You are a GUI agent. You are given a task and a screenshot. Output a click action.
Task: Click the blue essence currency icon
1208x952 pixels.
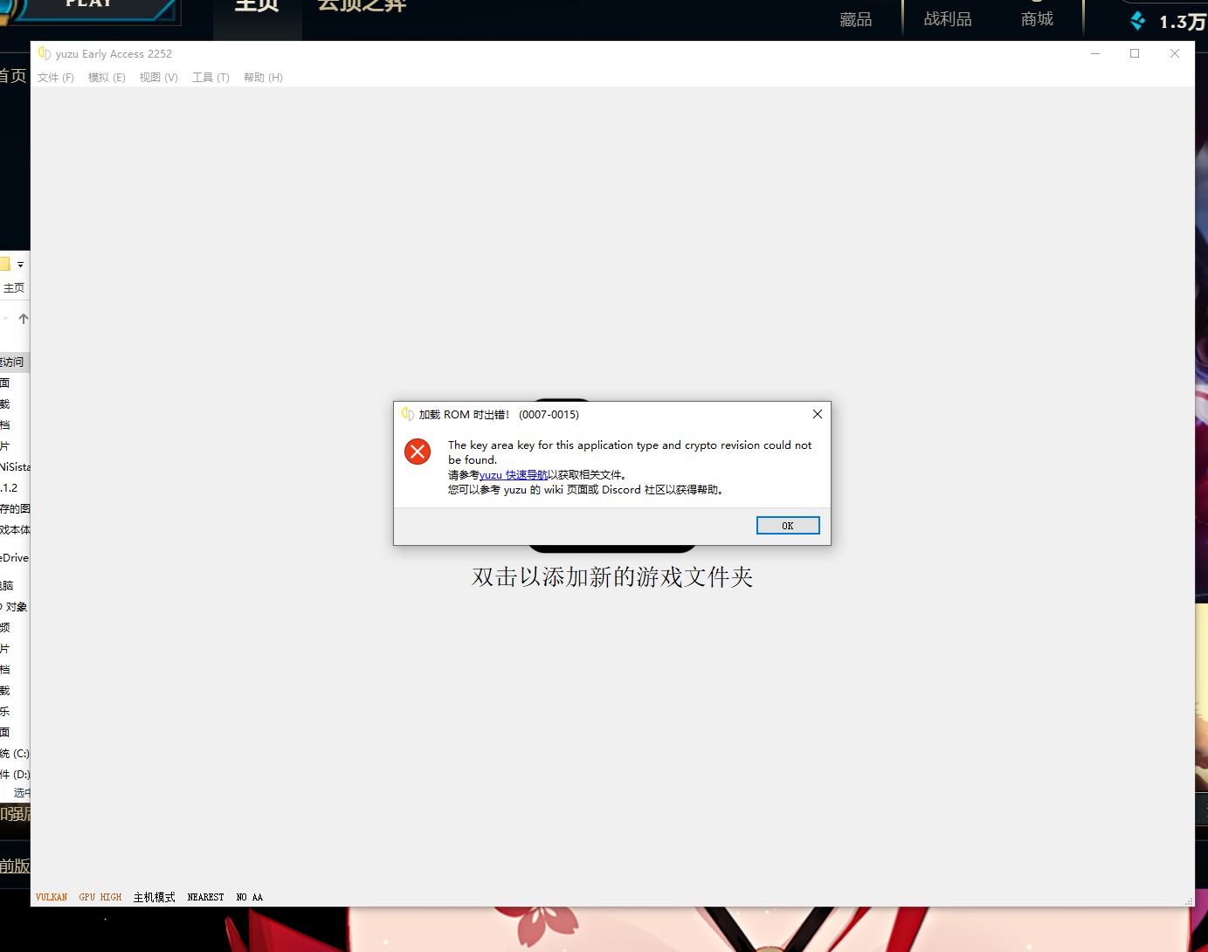point(1137,20)
